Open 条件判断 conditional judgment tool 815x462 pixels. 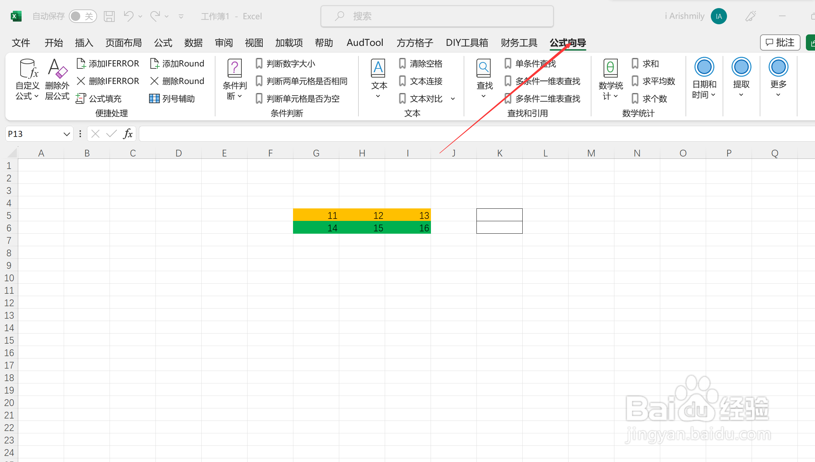235,80
